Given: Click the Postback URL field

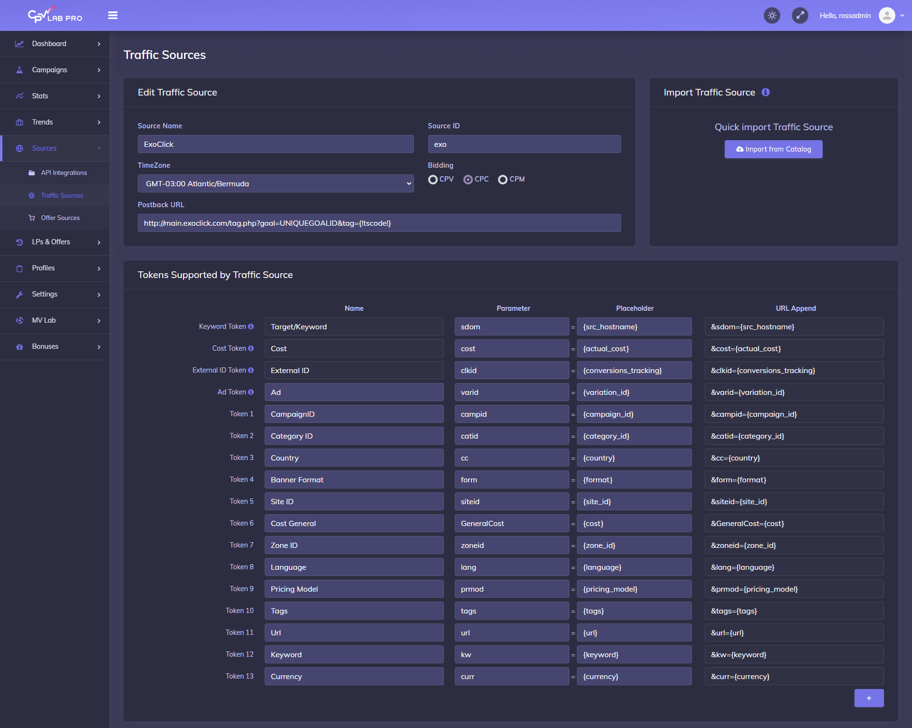Looking at the screenshot, I should (x=379, y=223).
